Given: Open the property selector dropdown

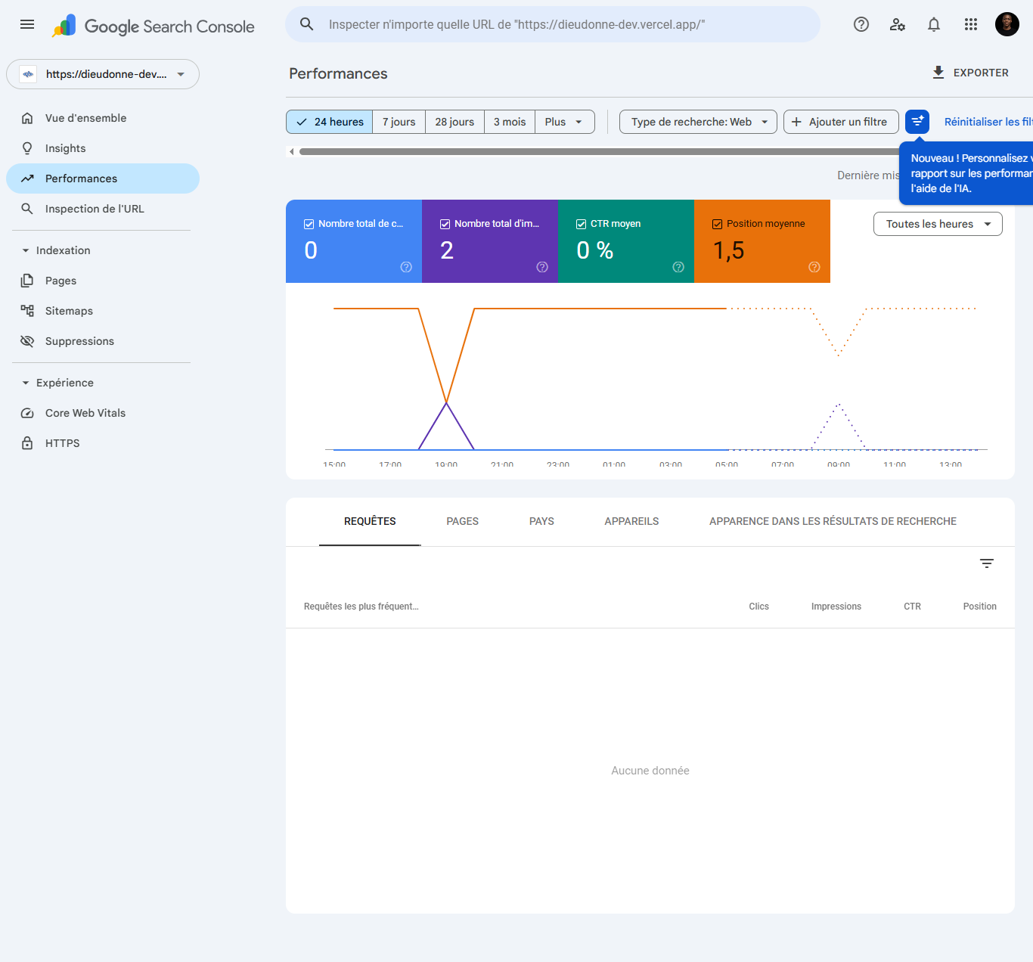Looking at the screenshot, I should tap(103, 74).
